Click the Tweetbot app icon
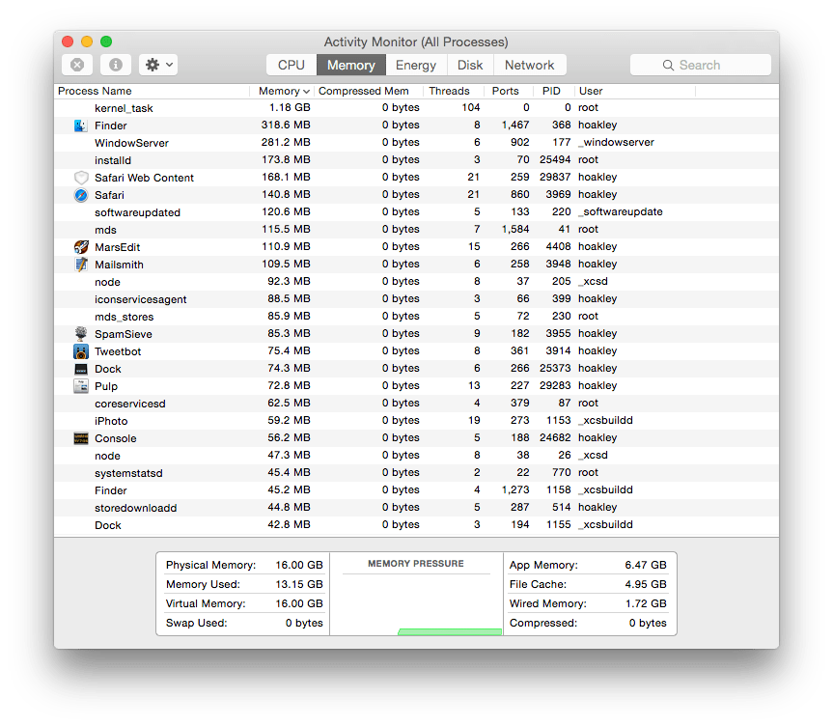 pyautogui.click(x=81, y=351)
